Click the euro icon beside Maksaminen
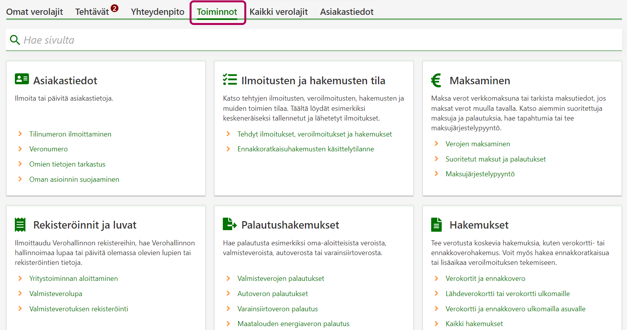Screen dimensions: 627x330 click(436, 80)
